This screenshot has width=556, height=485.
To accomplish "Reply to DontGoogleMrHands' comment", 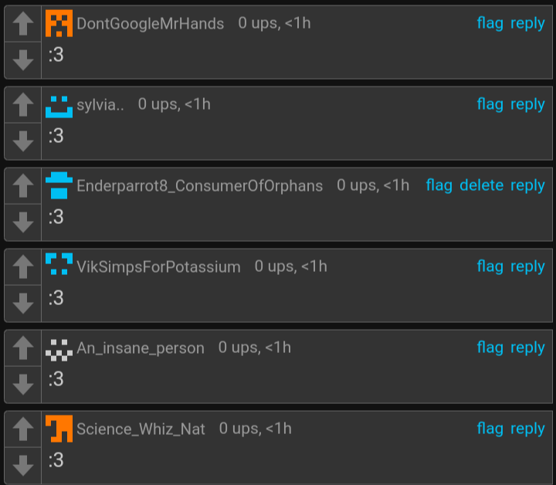I will (x=527, y=23).
